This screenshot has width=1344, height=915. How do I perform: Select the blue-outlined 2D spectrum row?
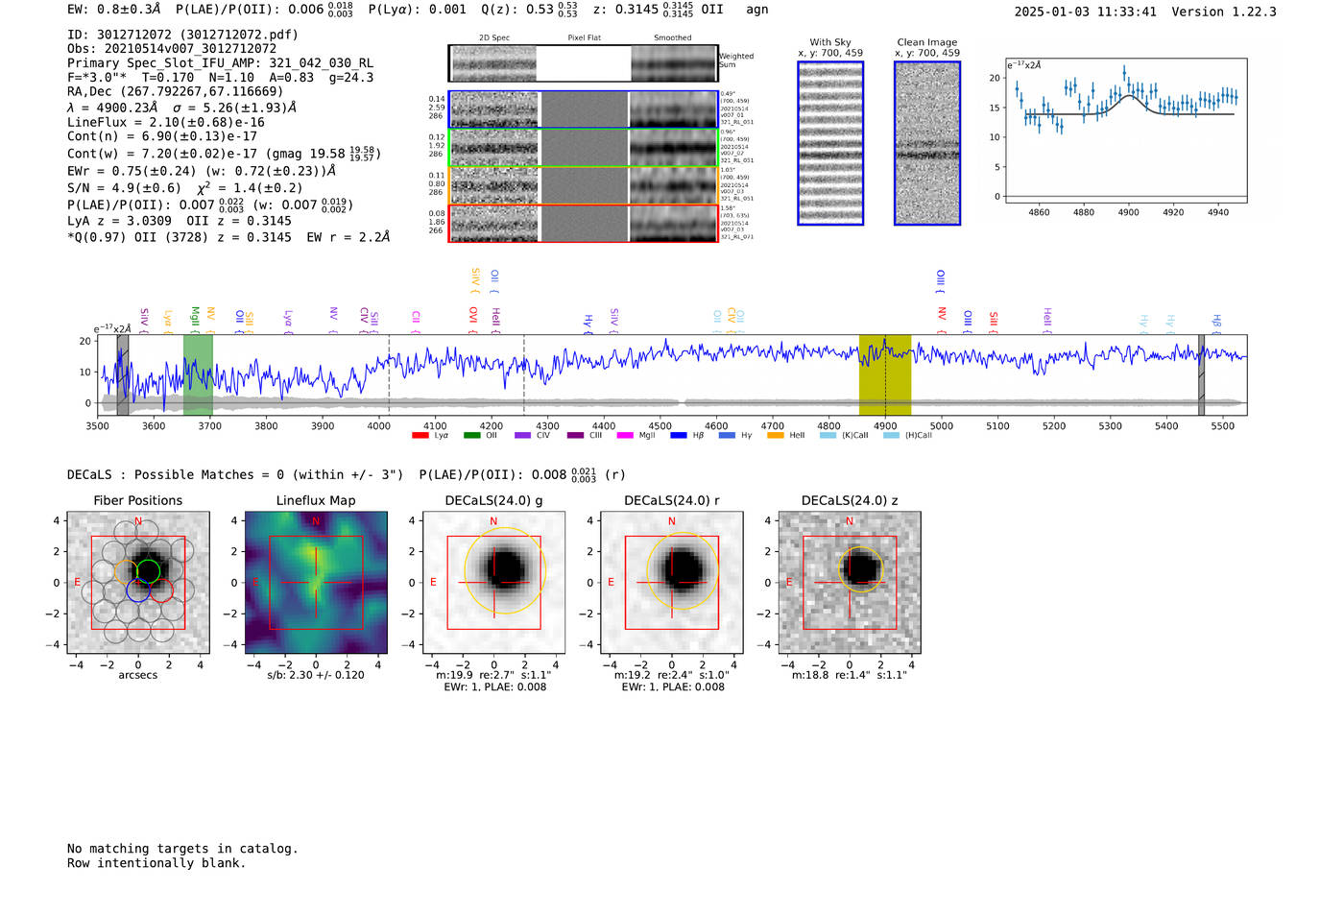click(x=583, y=109)
